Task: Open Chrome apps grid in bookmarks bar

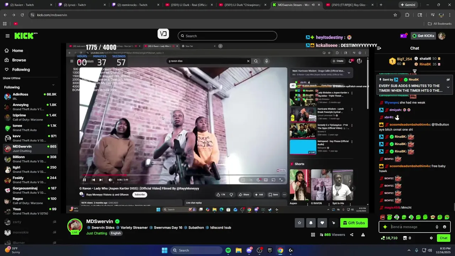Action: (x=5, y=24)
